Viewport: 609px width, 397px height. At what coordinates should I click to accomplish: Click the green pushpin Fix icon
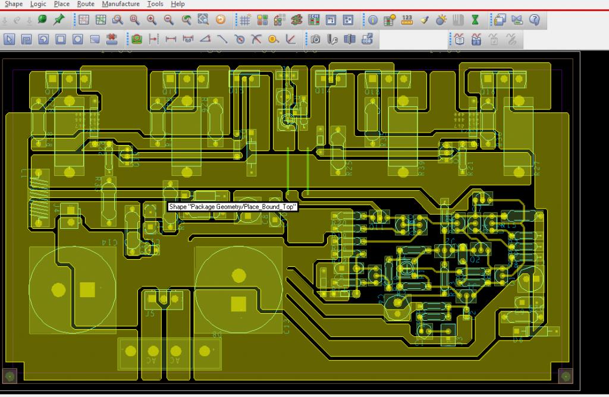pos(59,20)
